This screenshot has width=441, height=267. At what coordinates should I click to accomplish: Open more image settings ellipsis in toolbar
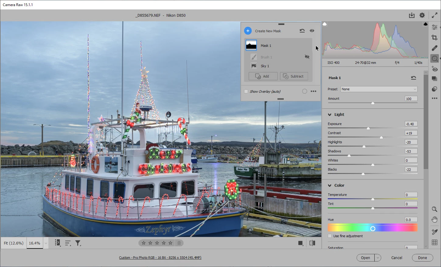[434, 98]
